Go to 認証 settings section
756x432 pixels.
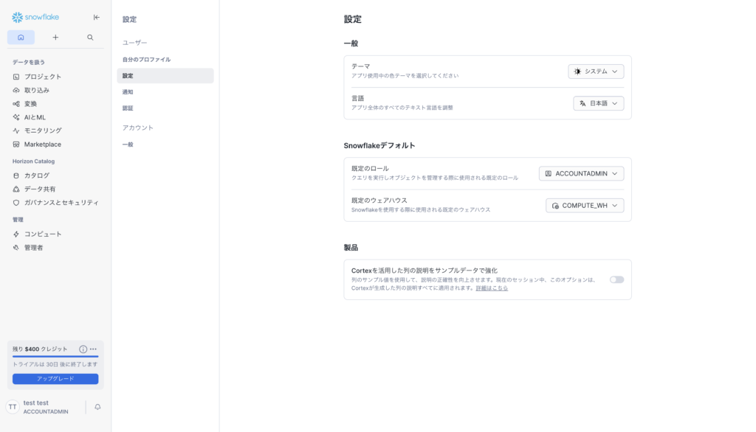pyautogui.click(x=128, y=108)
